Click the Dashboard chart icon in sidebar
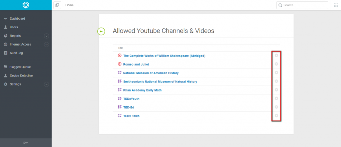This screenshot has height=147, width=341. pos(6,19)
